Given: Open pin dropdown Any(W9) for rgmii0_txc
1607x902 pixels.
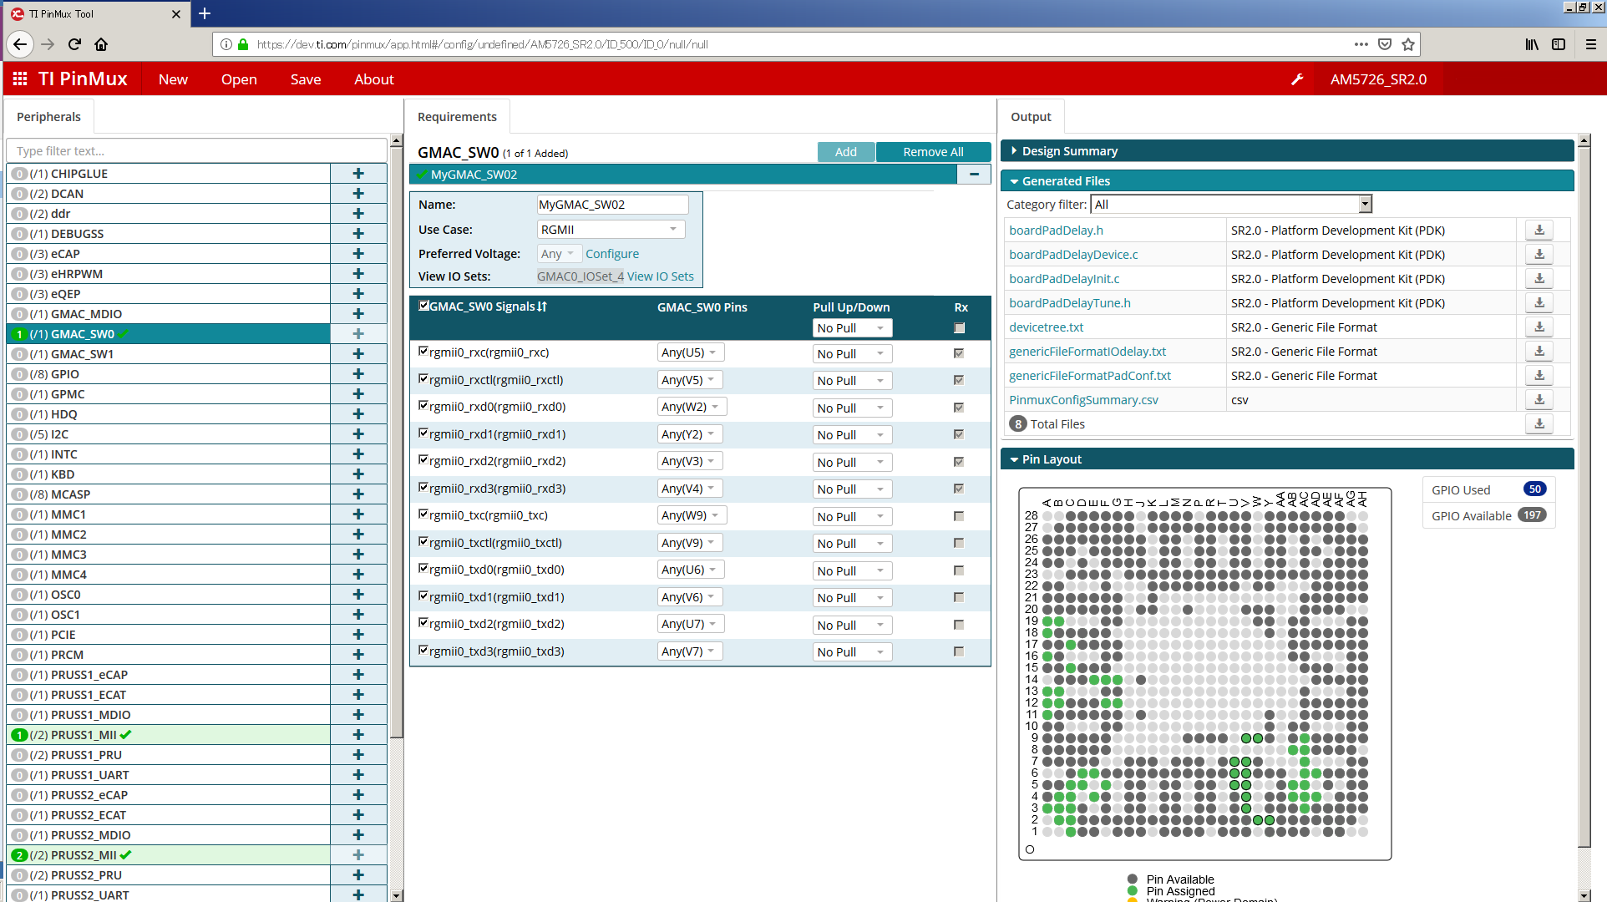Looking at the screenshot, I should pos(692,515).
